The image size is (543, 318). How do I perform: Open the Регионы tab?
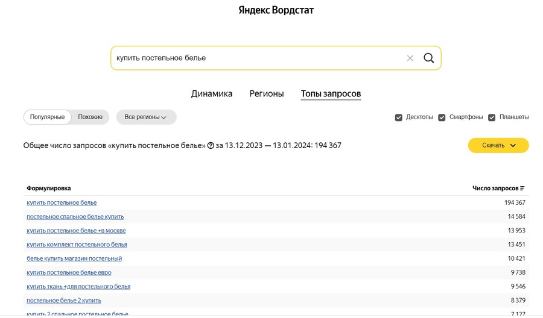267,93
